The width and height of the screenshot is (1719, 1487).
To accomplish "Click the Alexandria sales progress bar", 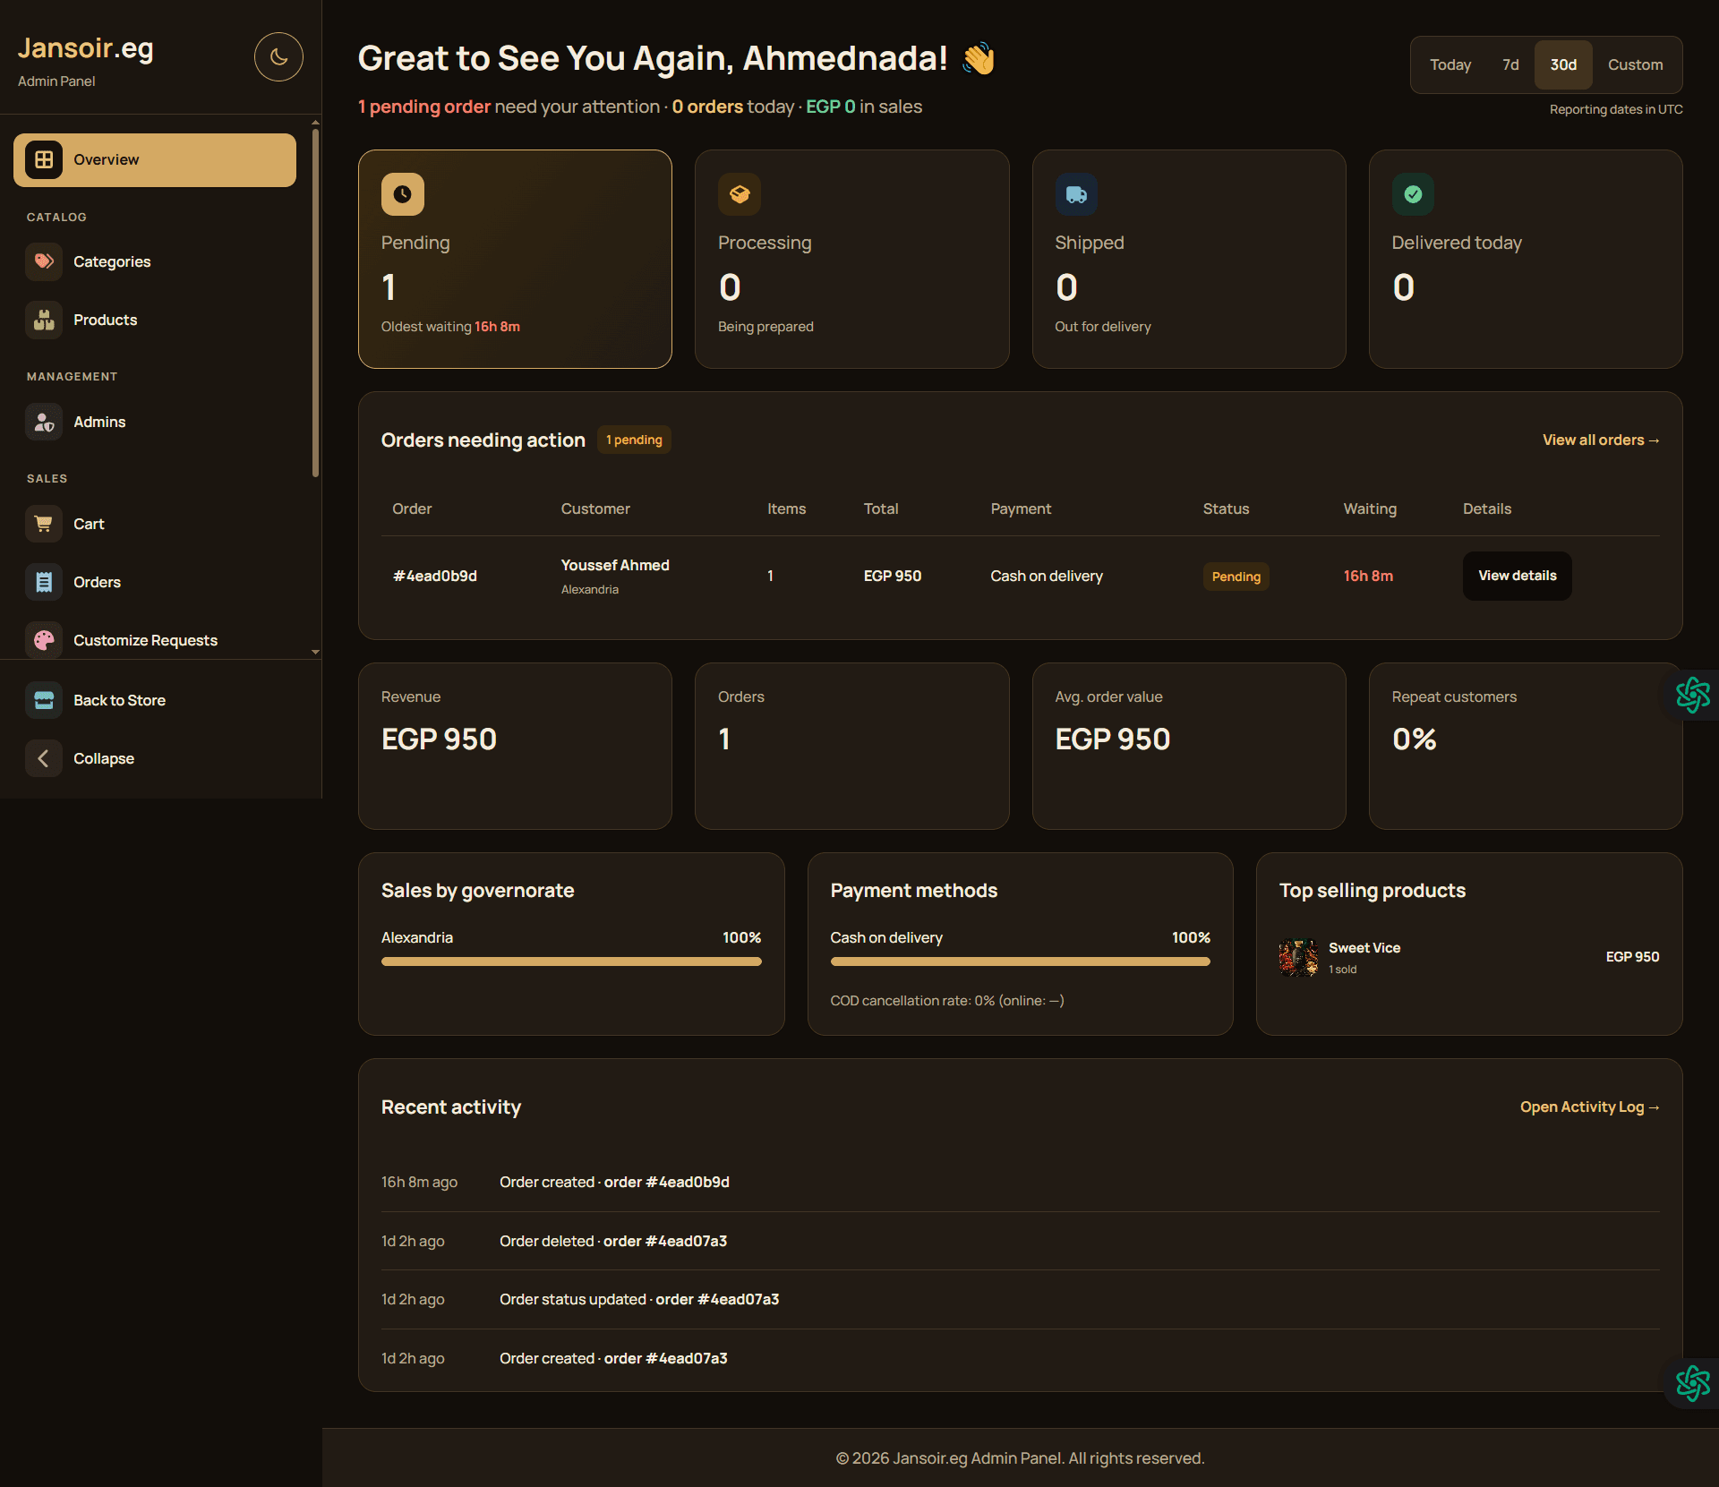I will [x=571, y=961].
